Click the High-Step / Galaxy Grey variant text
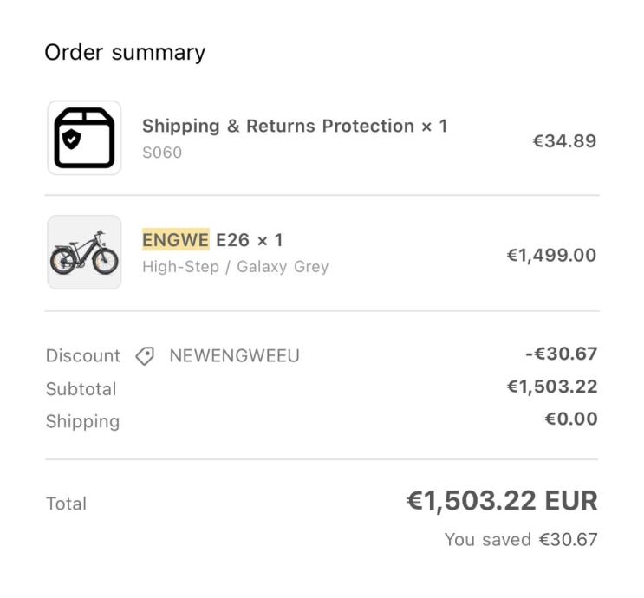Screen dimensions: 644x598 tap(235, 267)
